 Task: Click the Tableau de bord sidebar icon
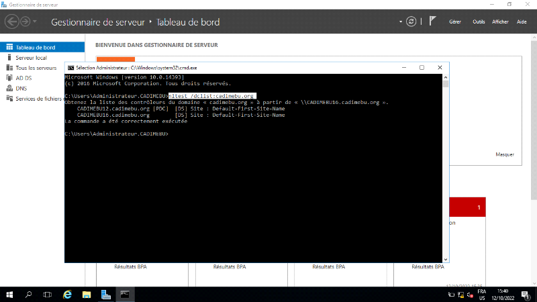pyautogui.click(x=9, y=47)
